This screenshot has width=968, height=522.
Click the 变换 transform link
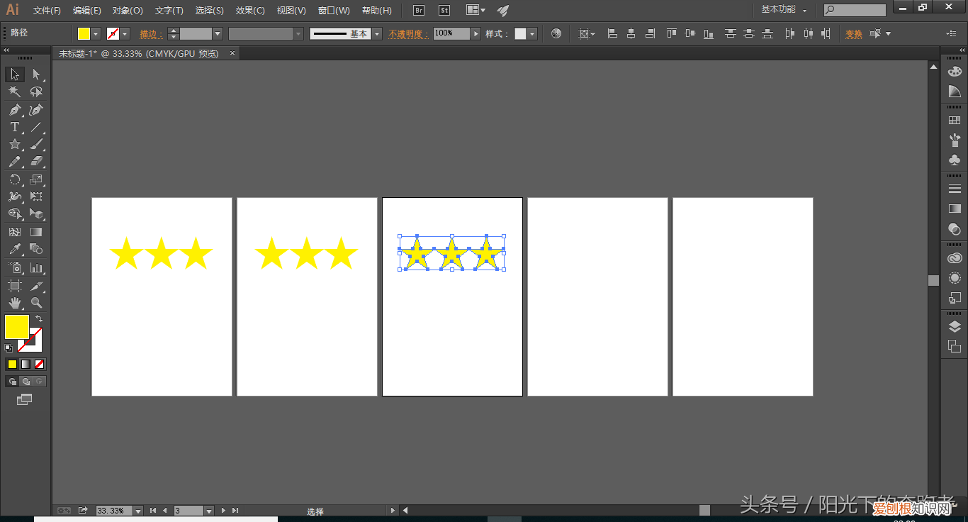click(x=853, y=34)
